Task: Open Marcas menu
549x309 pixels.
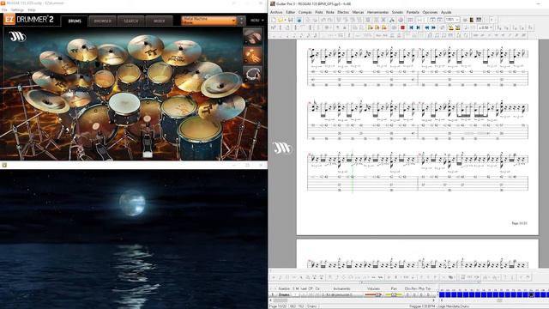Action: click(x=358, y=12)
